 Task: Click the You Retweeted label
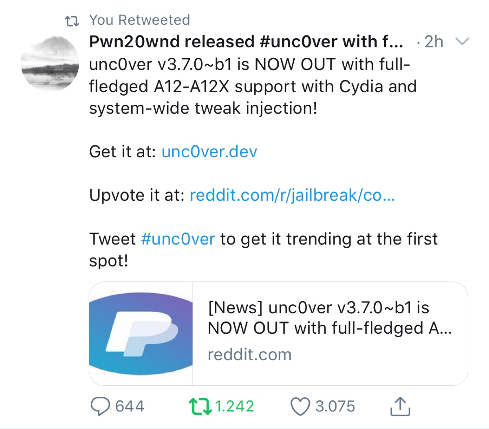139,20
